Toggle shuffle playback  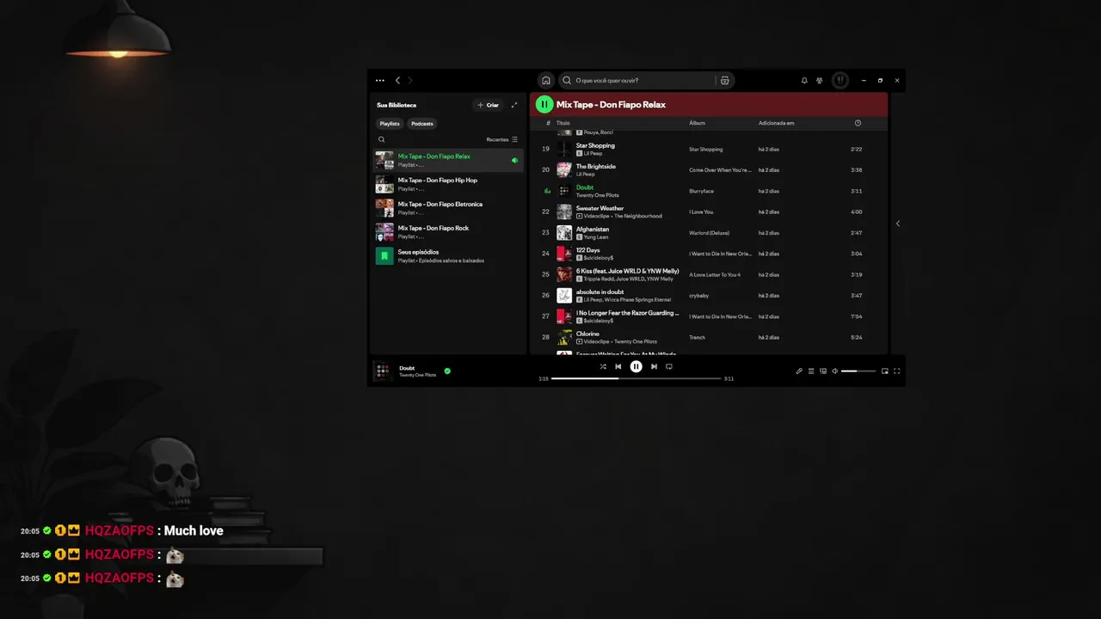pyautogui.click(x=602, y=366)
